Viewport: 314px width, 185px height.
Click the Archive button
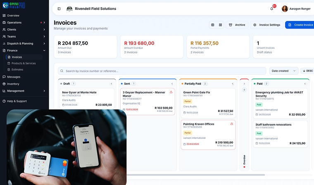(237, 25)
